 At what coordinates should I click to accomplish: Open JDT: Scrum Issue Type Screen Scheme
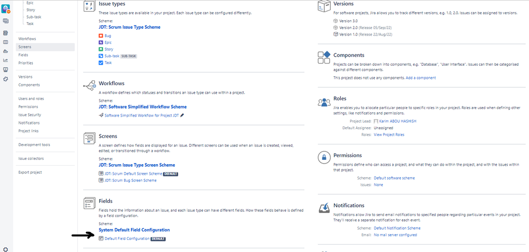coord(137,165)
